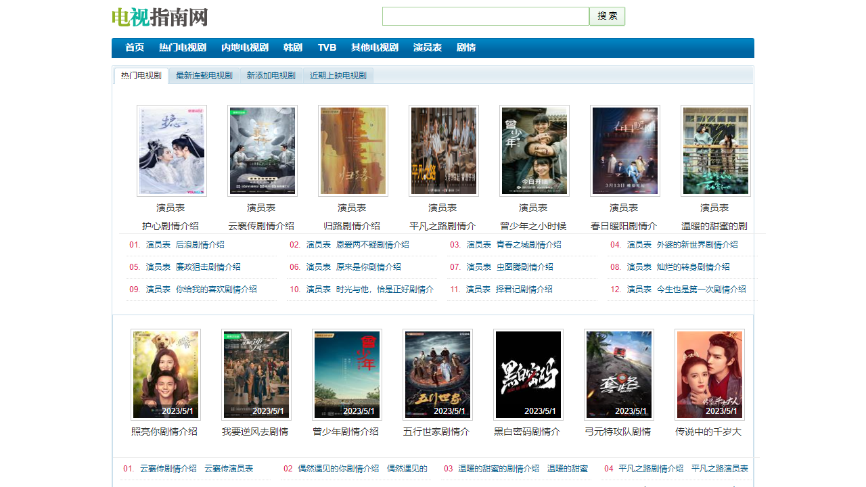Viewport: 866px width, 487px height.
Task: Select the 五行世家 poster thumbnail
Action: pos(438,375)
